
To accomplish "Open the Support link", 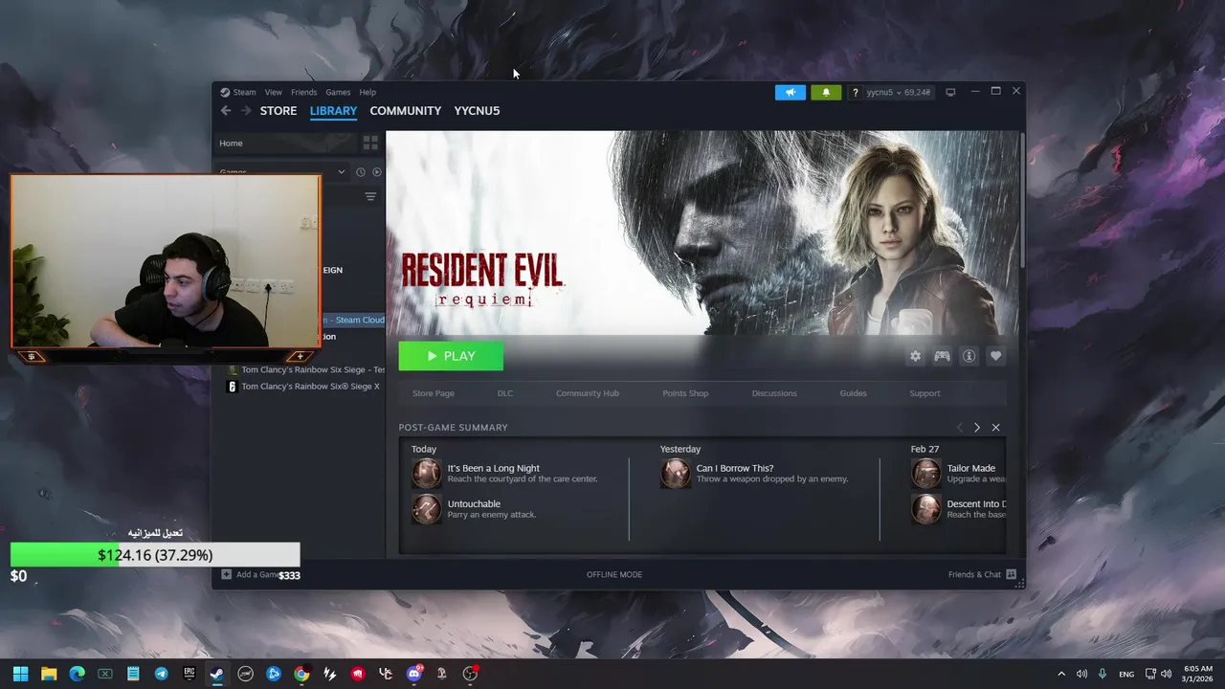I will click(x=924, y=393).
